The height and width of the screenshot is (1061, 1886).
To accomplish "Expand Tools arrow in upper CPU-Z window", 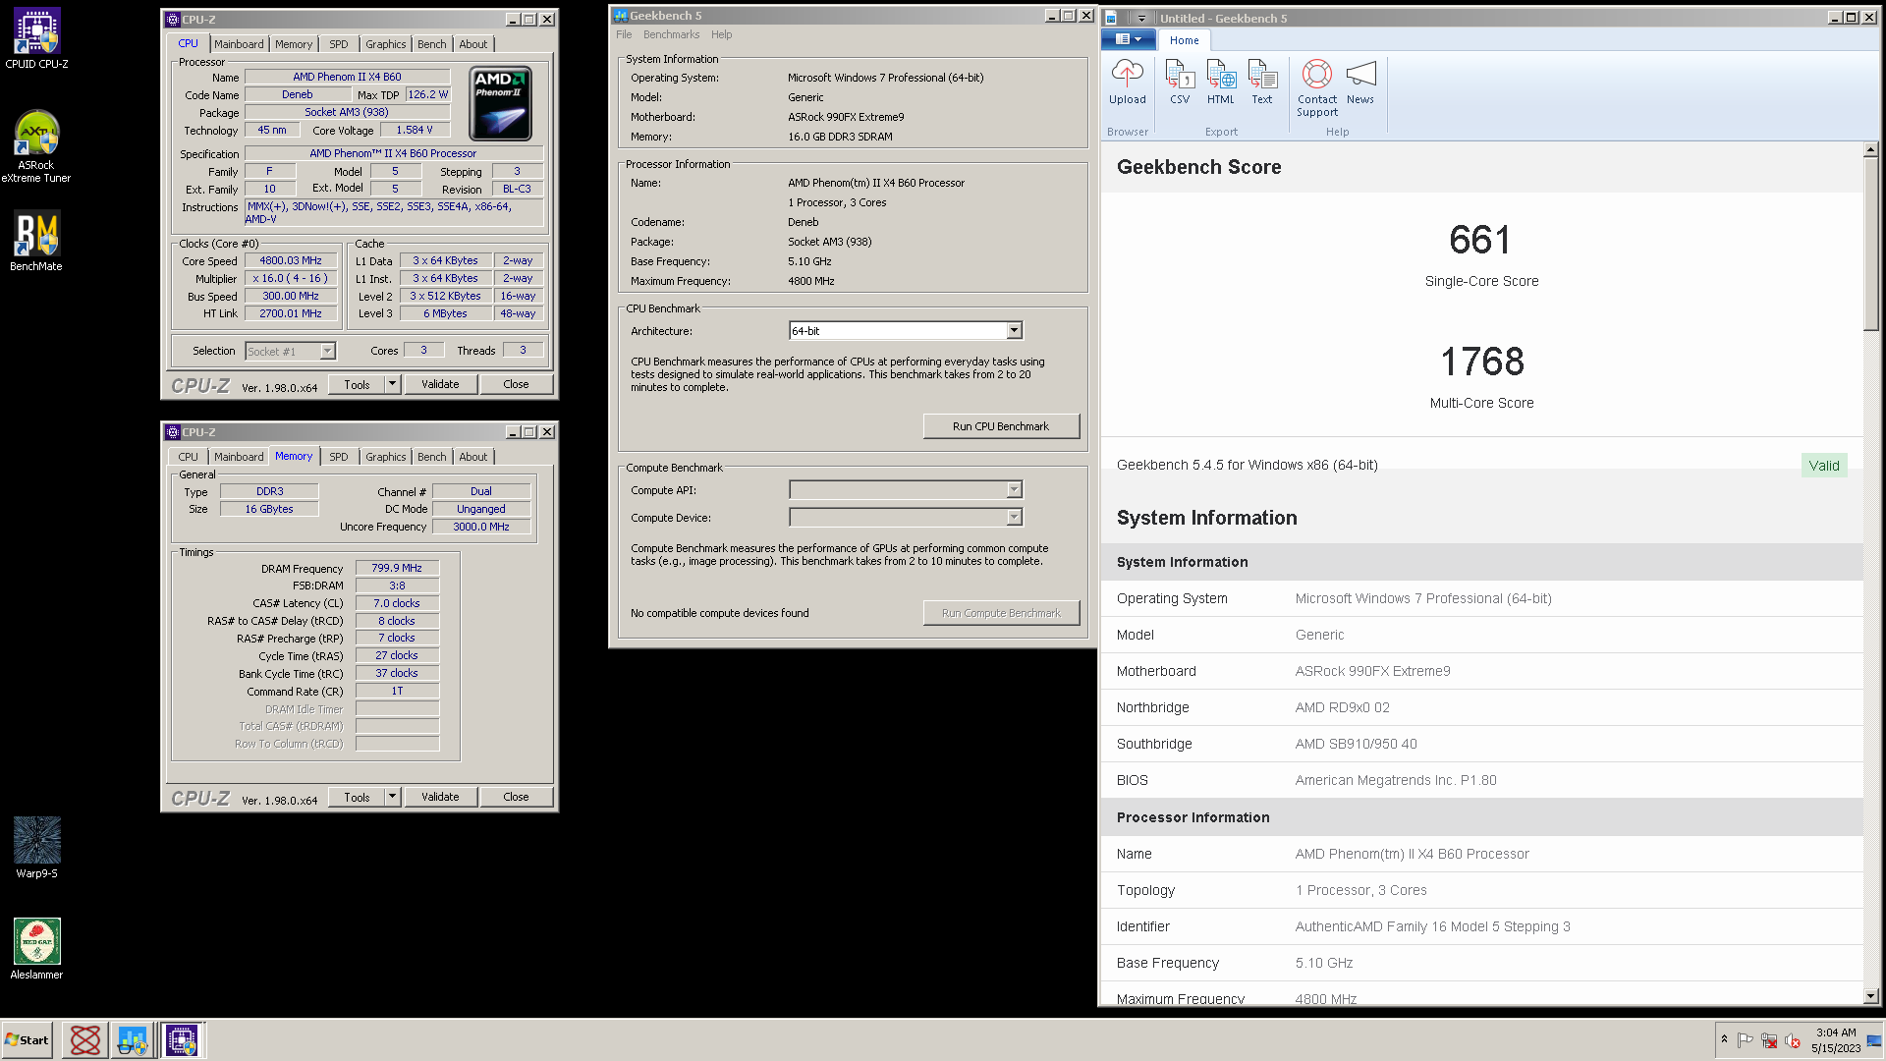I will [x=392, y=384].
